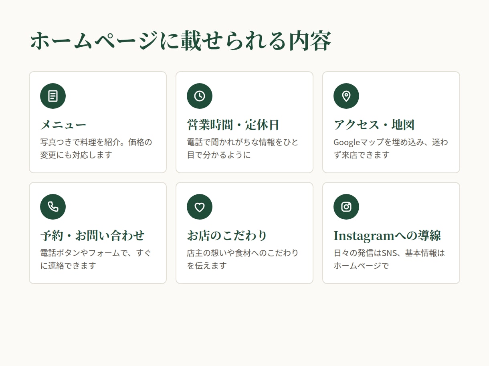Click the business hours description text

243,148
